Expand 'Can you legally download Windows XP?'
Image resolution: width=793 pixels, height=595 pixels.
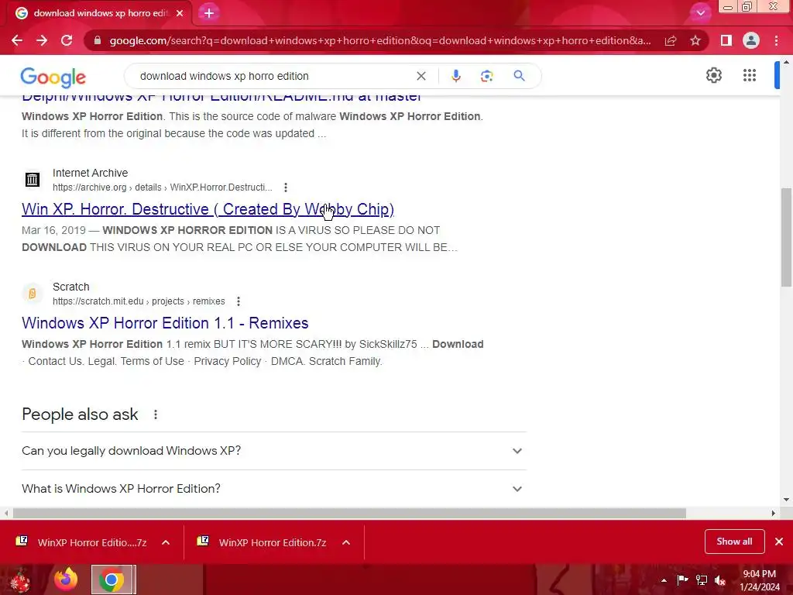(274, 451)
